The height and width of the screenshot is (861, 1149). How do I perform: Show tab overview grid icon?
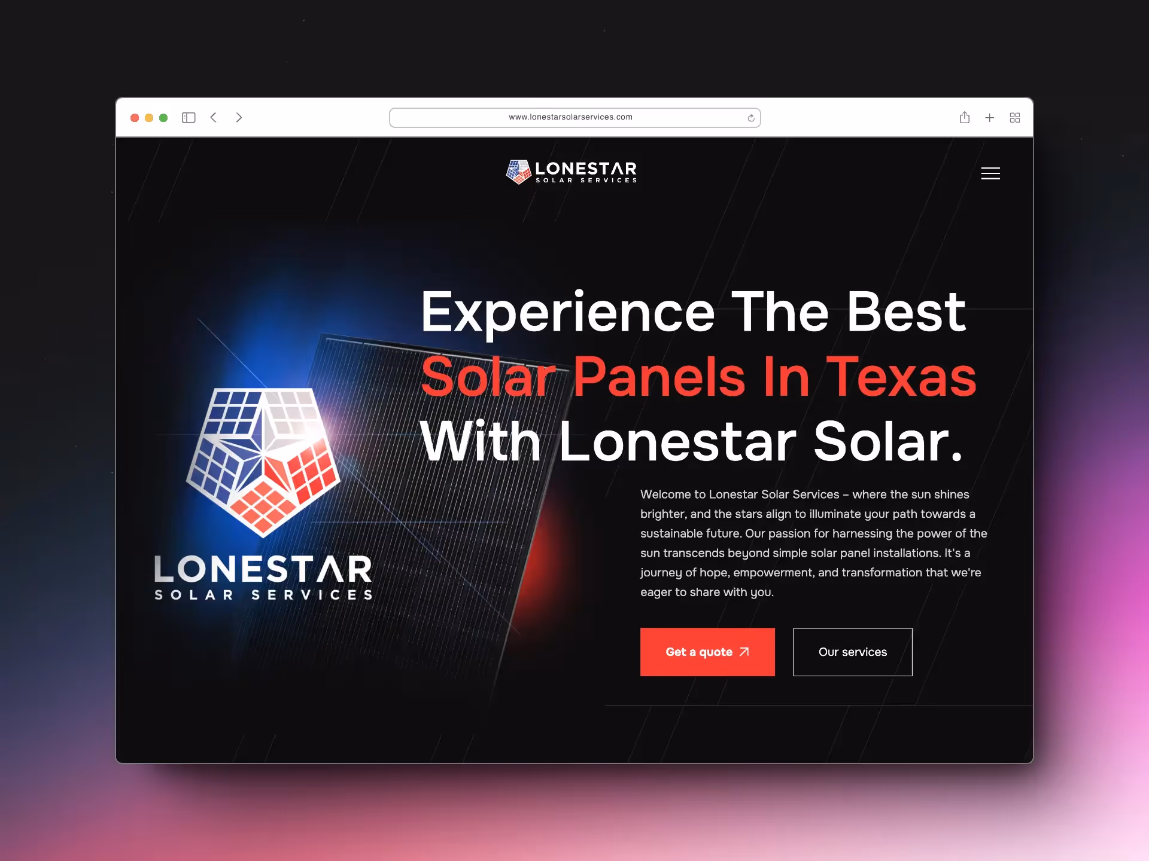[x=1015, y=118]
